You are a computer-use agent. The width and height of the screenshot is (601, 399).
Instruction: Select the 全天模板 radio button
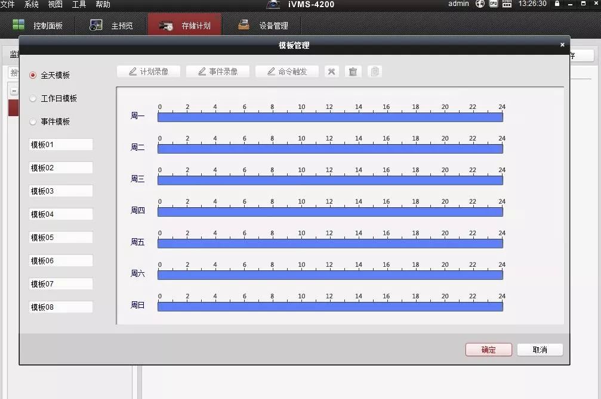coord(33,76)
